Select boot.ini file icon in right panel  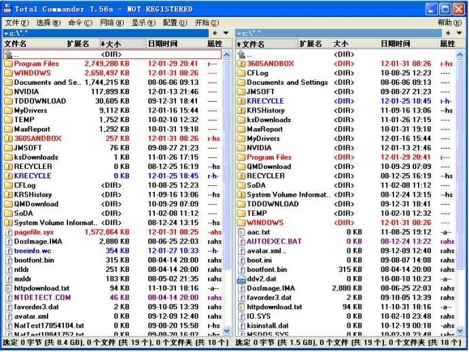(x=241, y=260)
